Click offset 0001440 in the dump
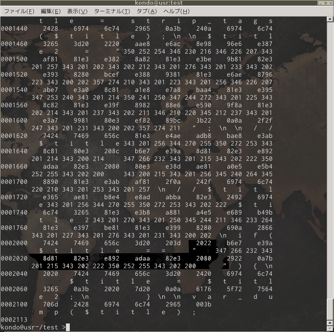334x332 pixels. point(12,28)
